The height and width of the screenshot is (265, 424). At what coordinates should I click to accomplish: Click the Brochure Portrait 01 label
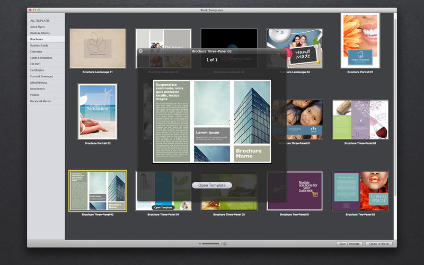pyautogui.click(x=360, y=72)
